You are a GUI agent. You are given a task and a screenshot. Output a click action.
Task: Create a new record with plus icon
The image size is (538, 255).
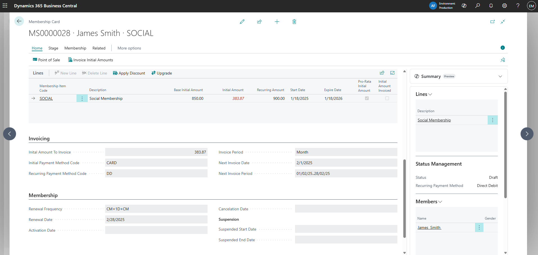click(x=277, y=22)
